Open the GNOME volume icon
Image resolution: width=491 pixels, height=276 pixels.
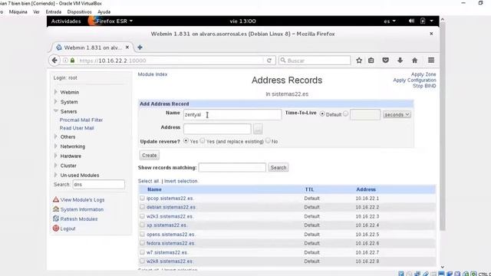411,21
